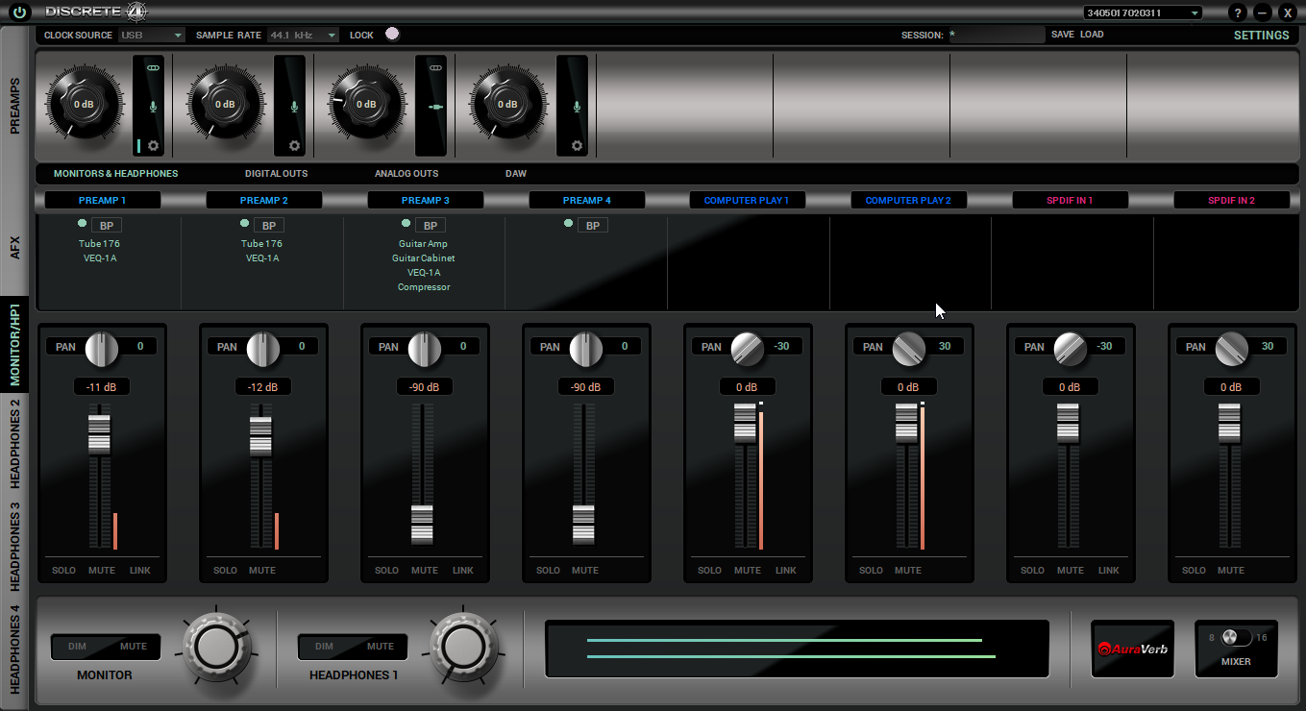Viewport: 1306px width, 711px height.
Task: Click preamp 1 microphone input icon
Action: 153,107
